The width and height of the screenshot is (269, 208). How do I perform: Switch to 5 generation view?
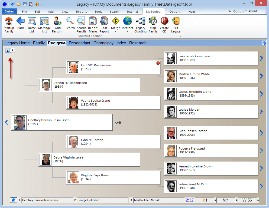click(12, 51)
